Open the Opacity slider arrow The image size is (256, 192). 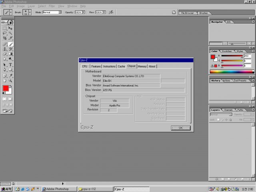coord(84,12)
